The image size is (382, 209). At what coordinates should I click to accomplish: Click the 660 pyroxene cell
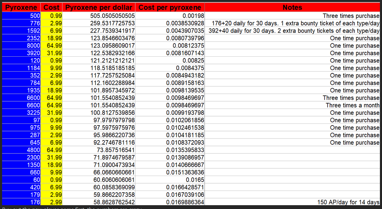(x=21, y=172)
